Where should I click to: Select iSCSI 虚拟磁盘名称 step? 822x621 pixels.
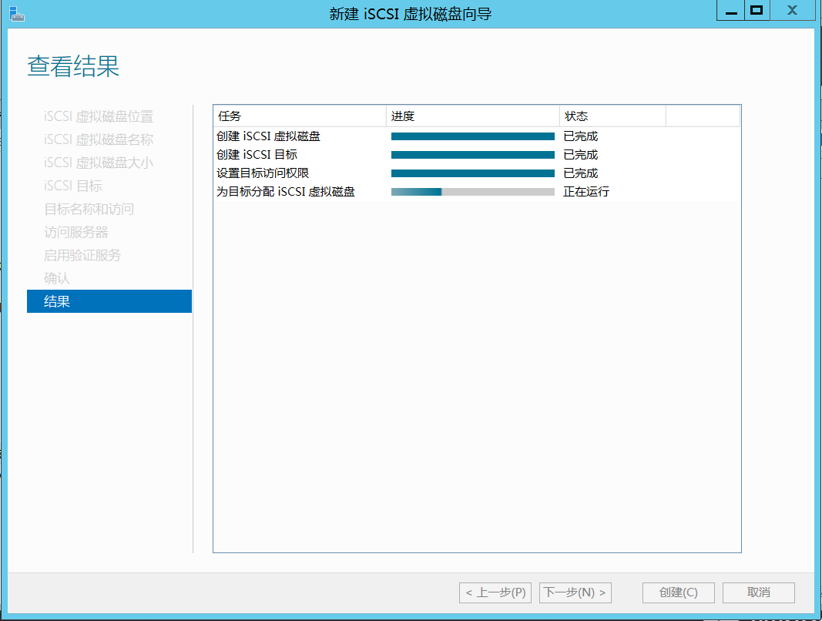pyautogui.click(x=99, y=139)
